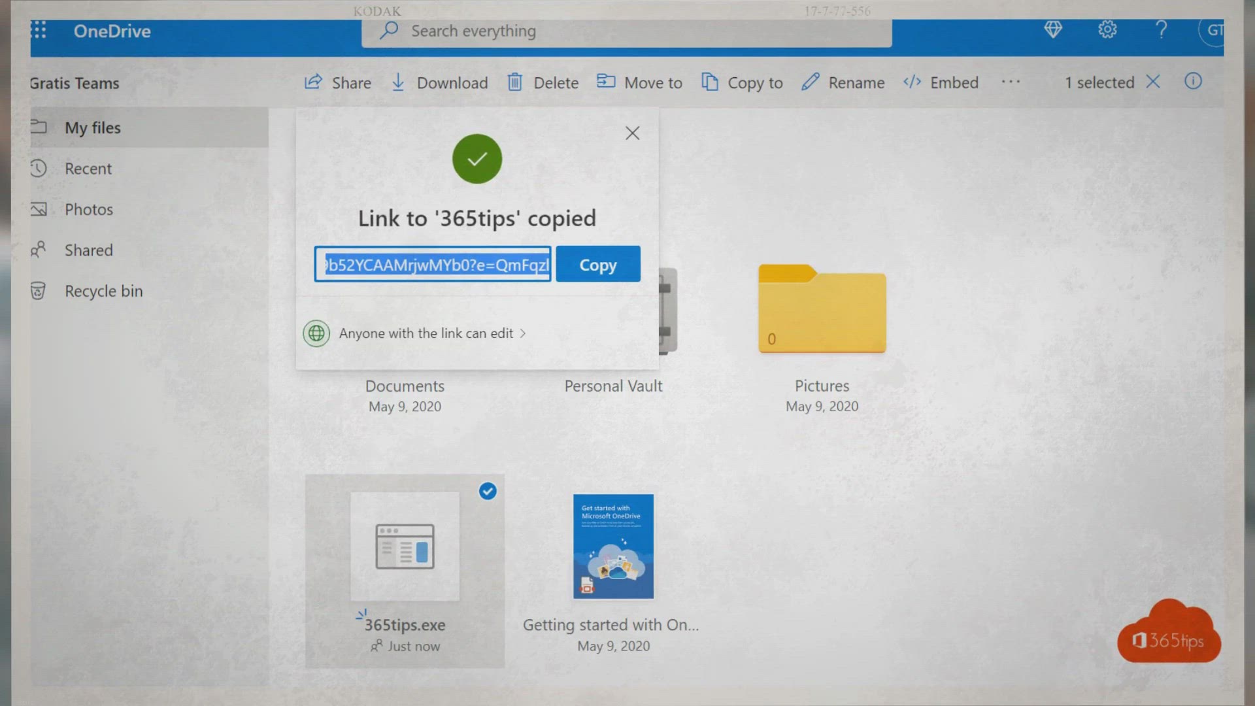Open Recent in the sidebar

[149, 169]
